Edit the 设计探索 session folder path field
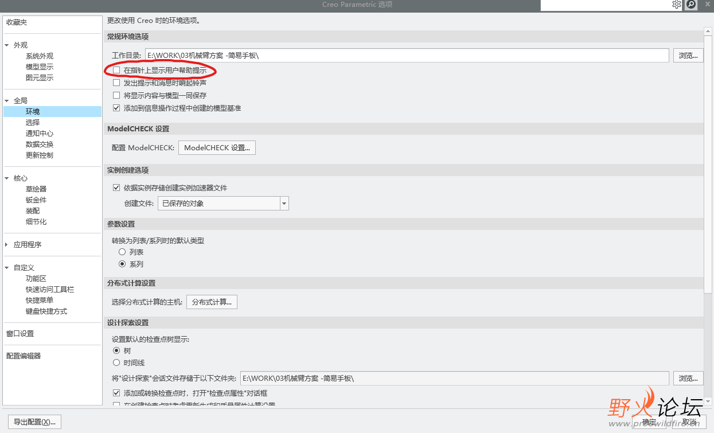Screen dimensions: 714x433 (454, 379)
